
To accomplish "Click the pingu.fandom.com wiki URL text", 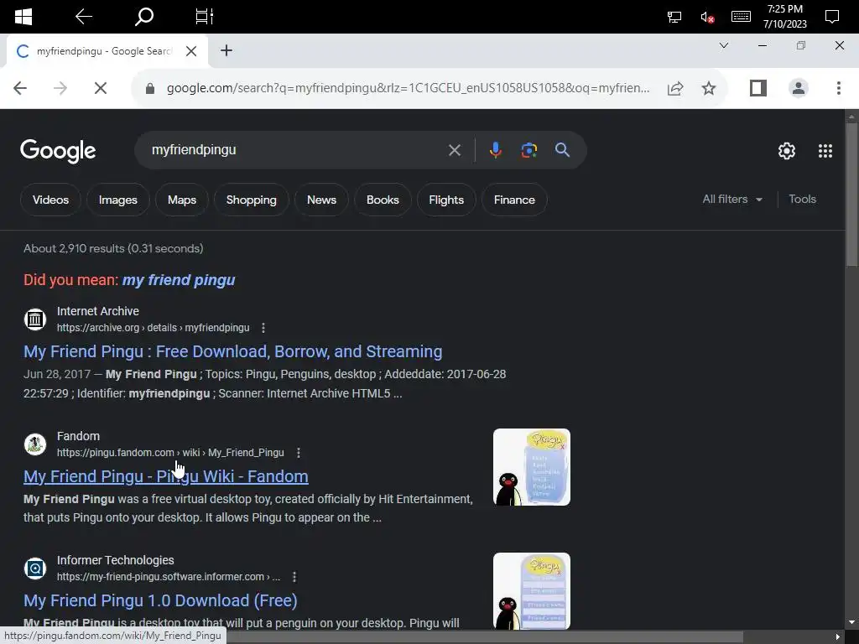I will coord(170,453).
